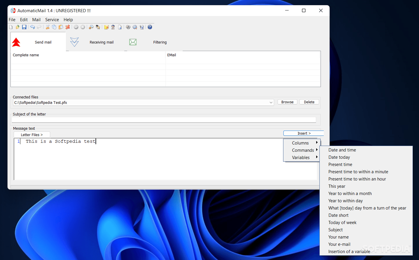Click the person figure toolbar icon
419x260 pixels.
pos(113,27)
